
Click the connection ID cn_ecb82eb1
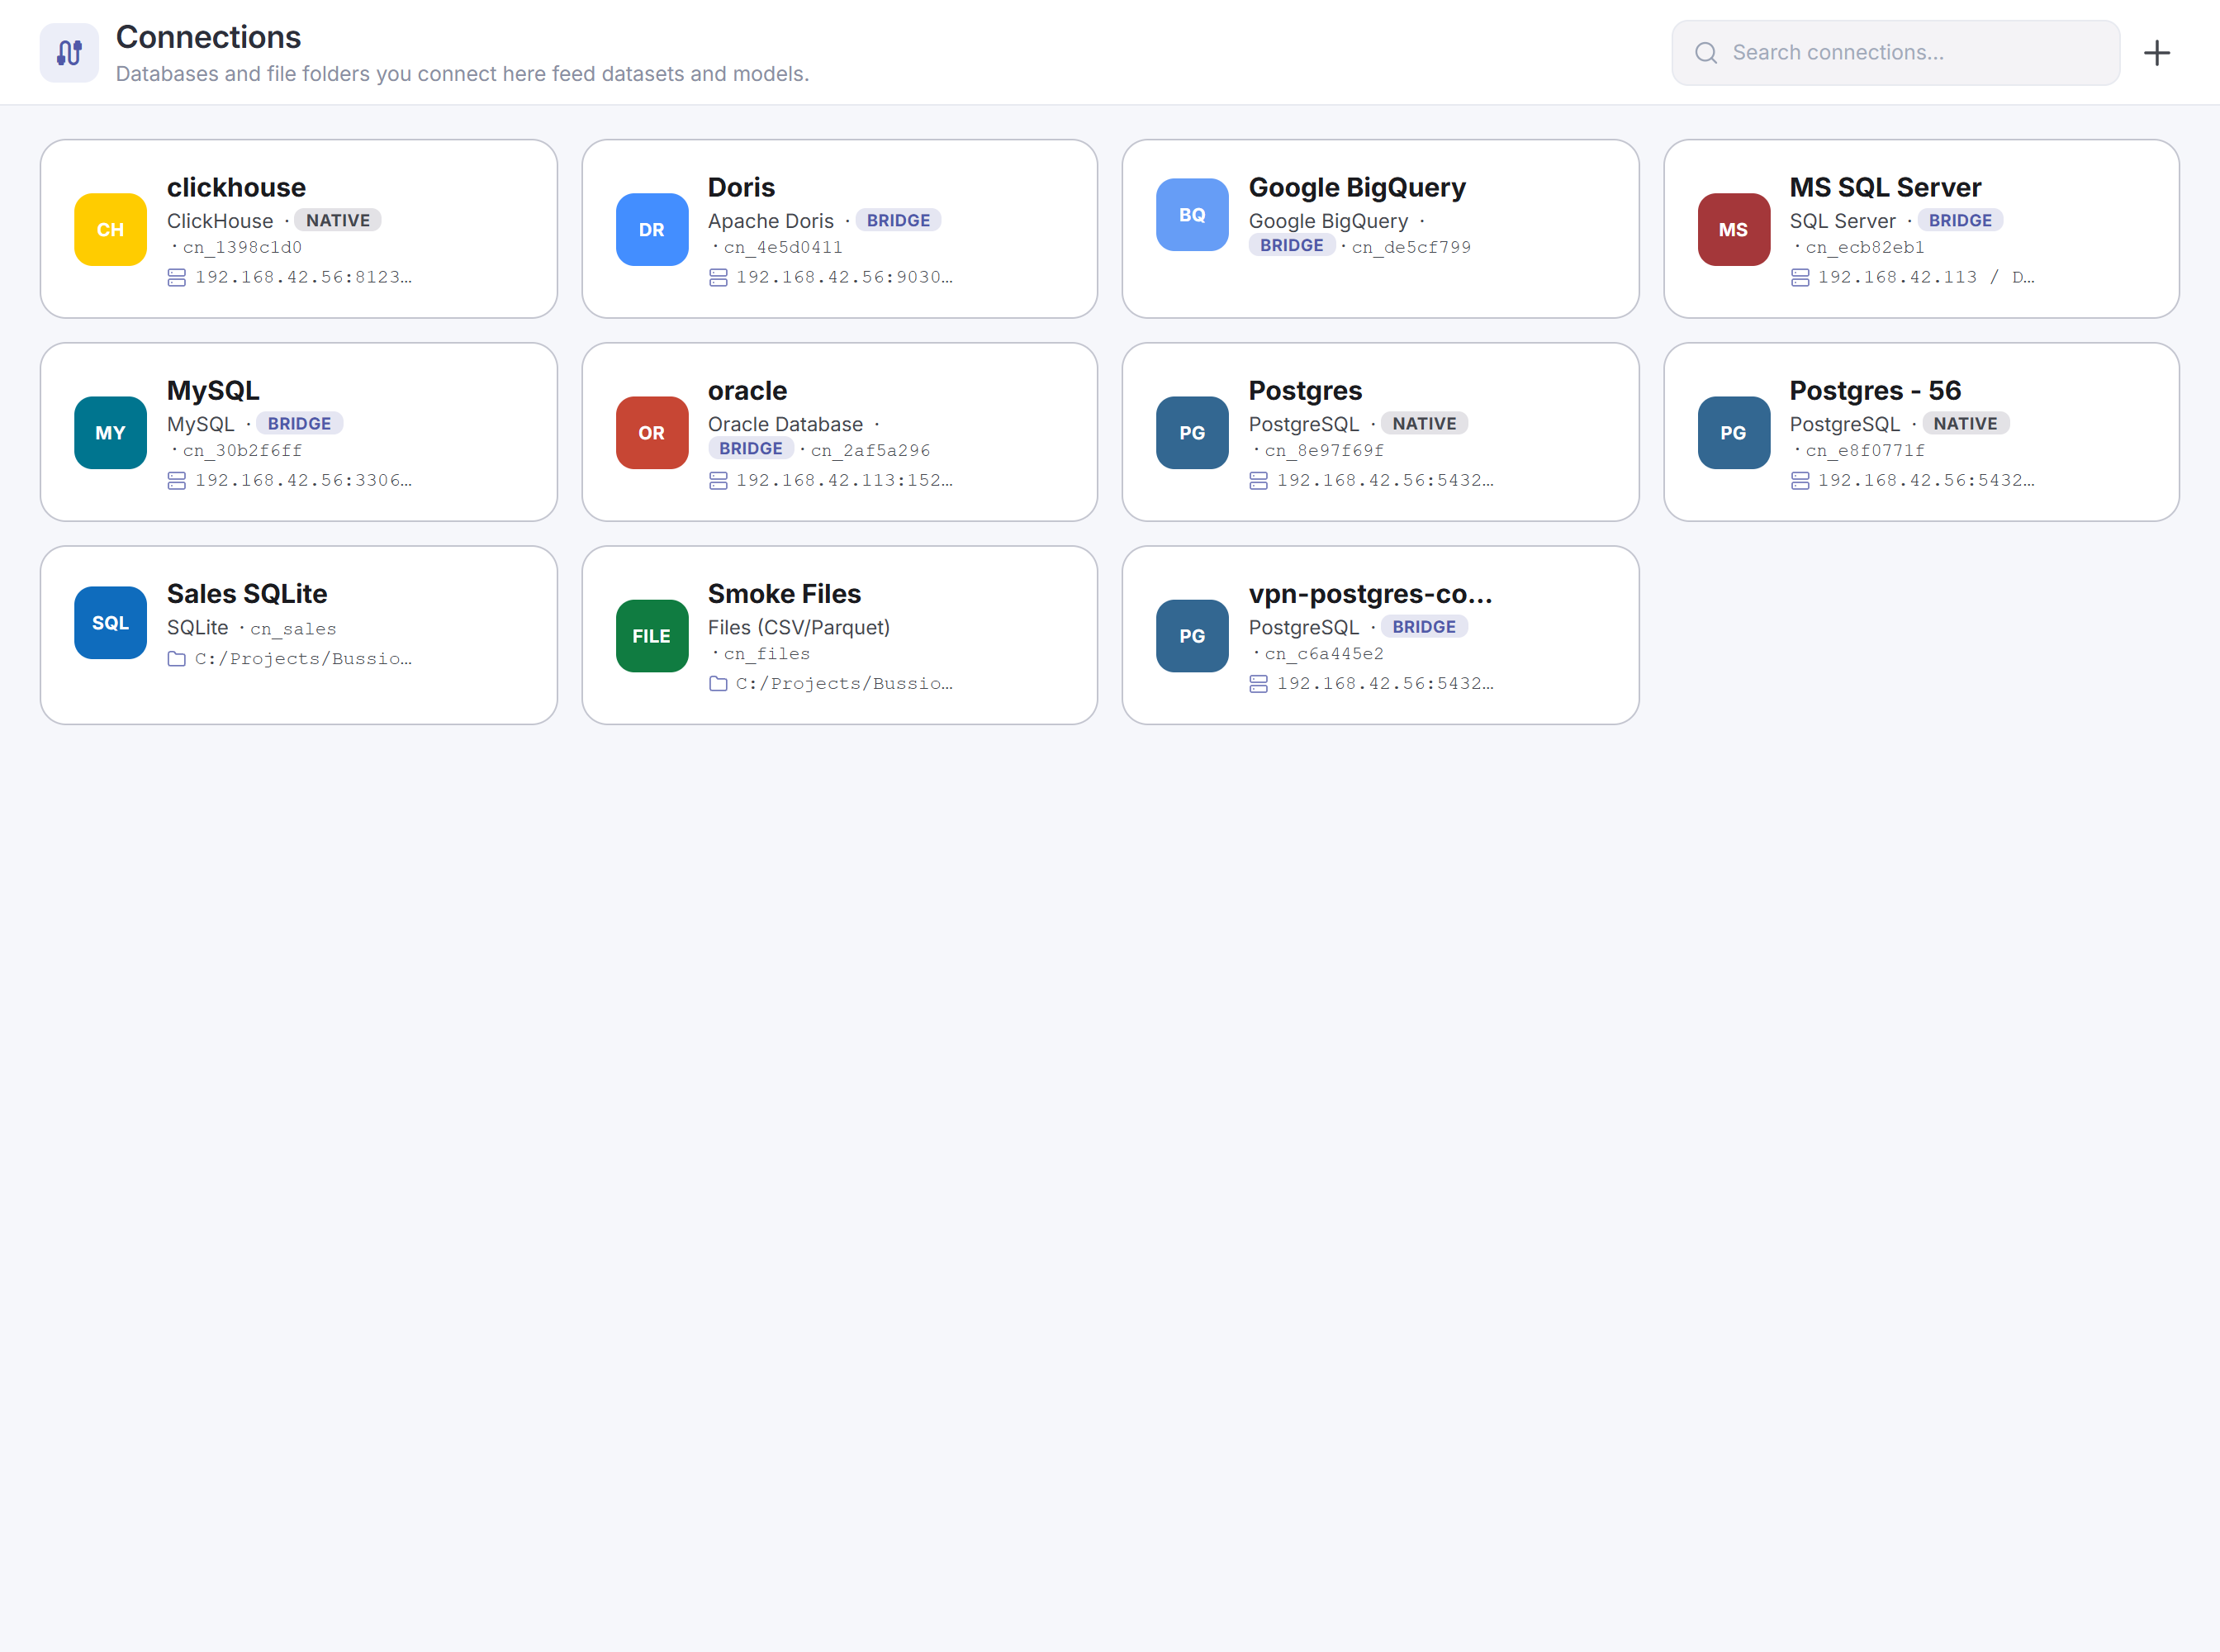[x=1865, y=247]
